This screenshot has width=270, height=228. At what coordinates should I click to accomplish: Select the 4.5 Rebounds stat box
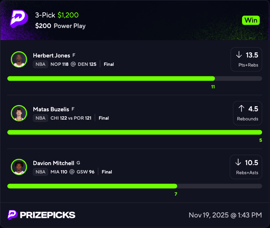247,113
